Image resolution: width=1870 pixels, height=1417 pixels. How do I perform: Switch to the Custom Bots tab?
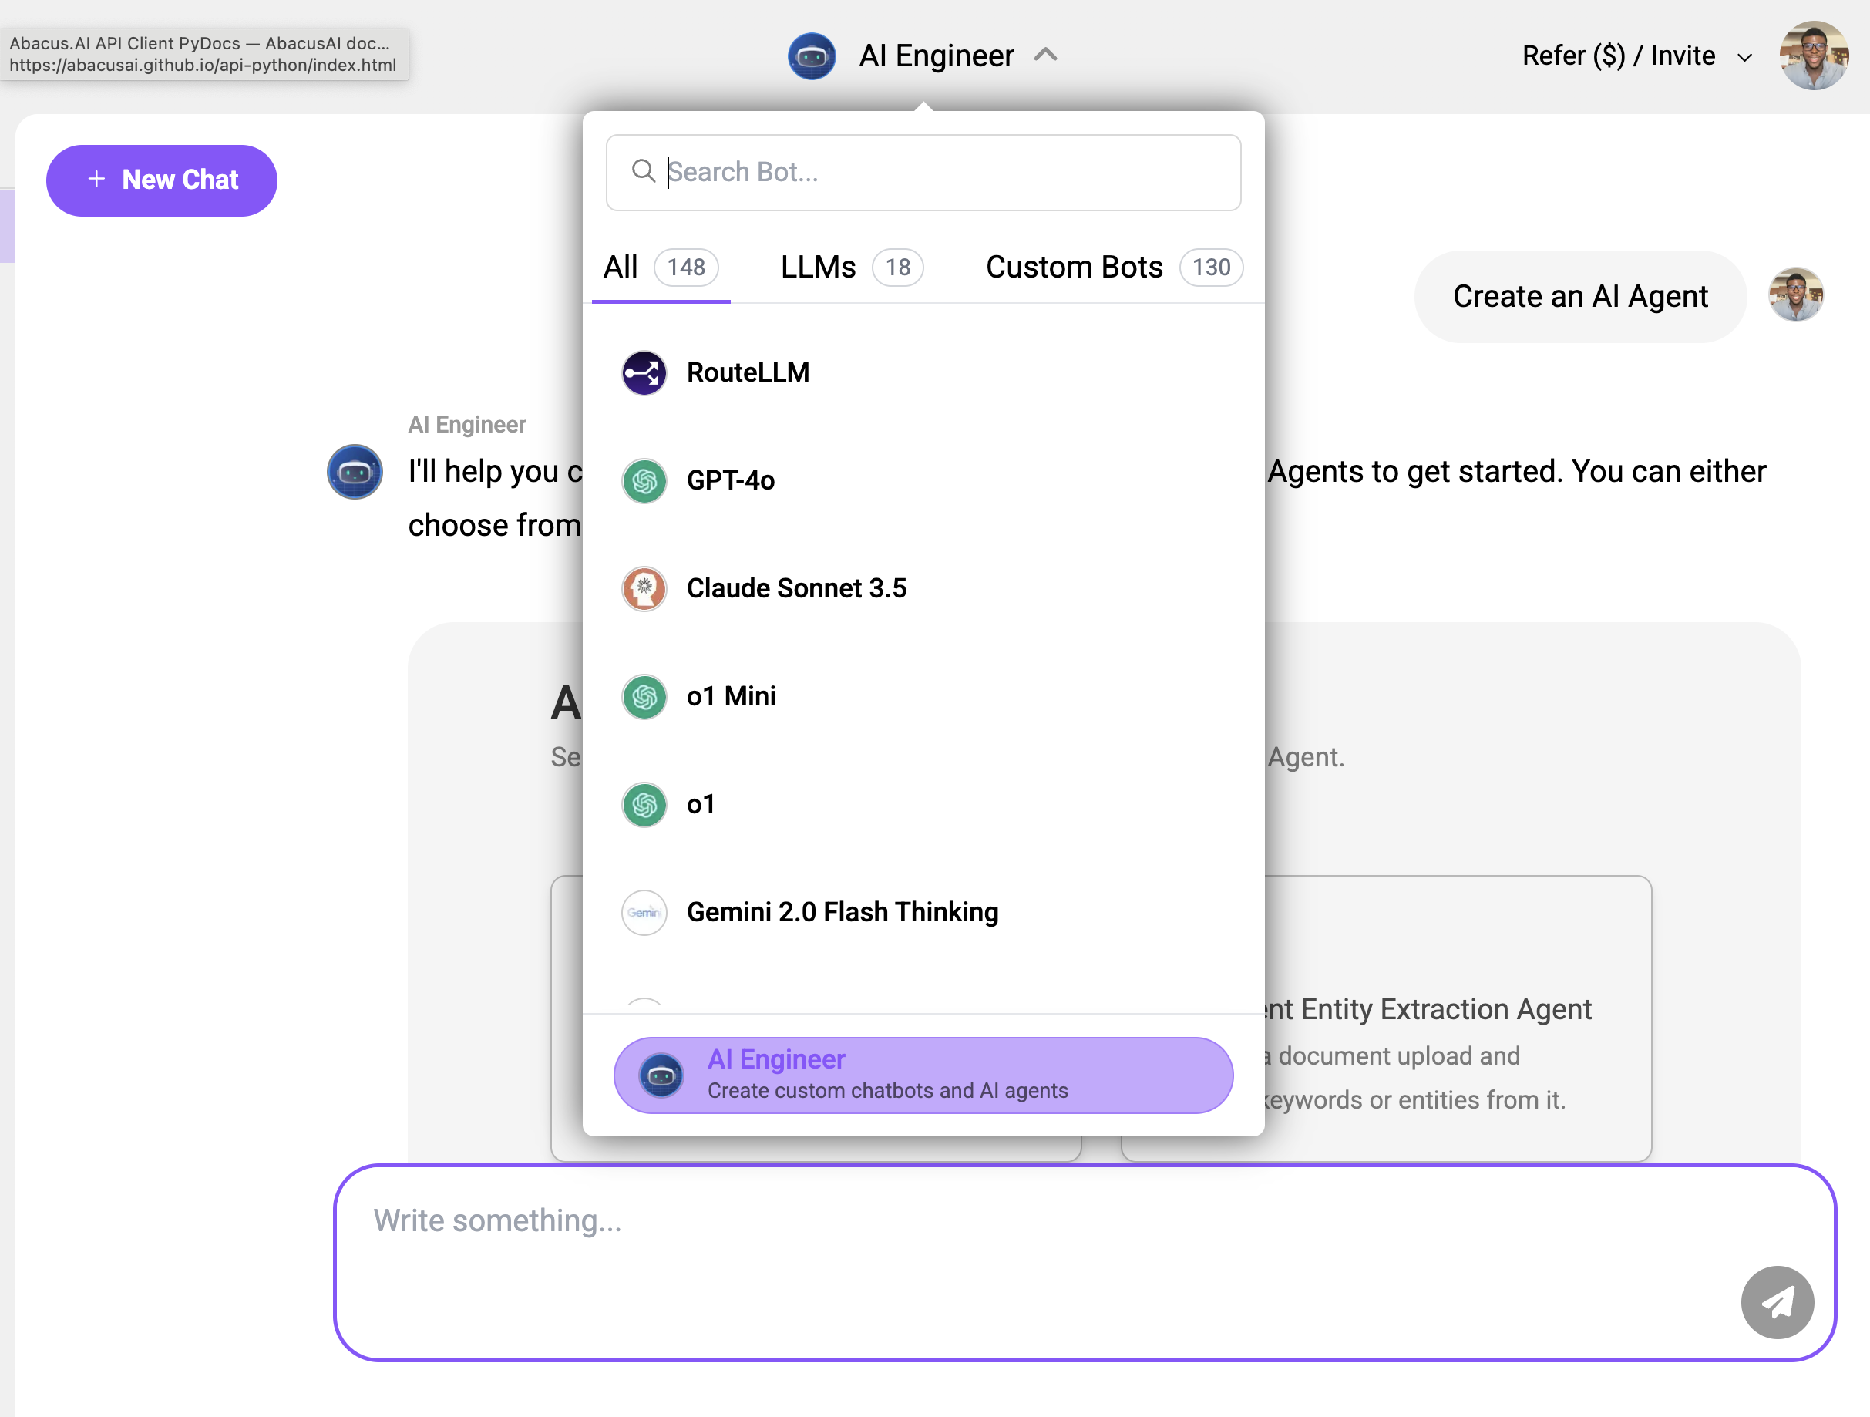tap(1115, 268)
